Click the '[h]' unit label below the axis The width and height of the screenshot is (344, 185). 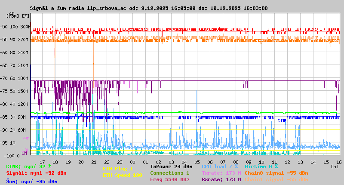[x=335, y=166]
